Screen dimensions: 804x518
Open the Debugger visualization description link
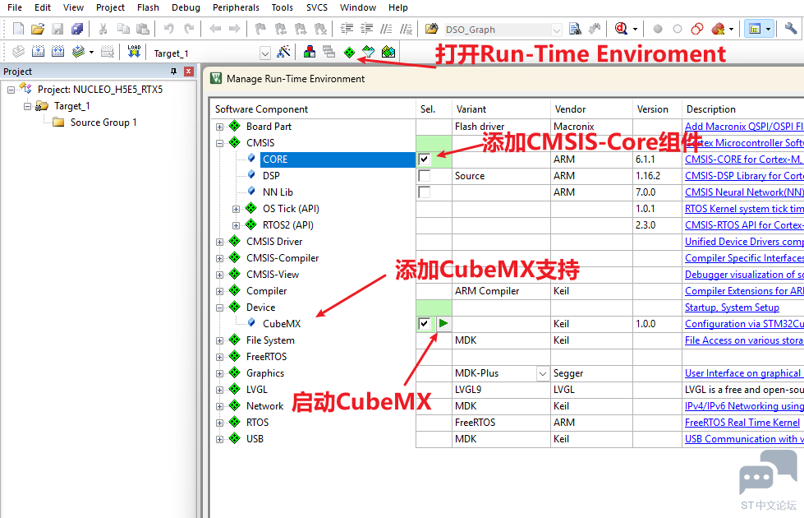744,274
